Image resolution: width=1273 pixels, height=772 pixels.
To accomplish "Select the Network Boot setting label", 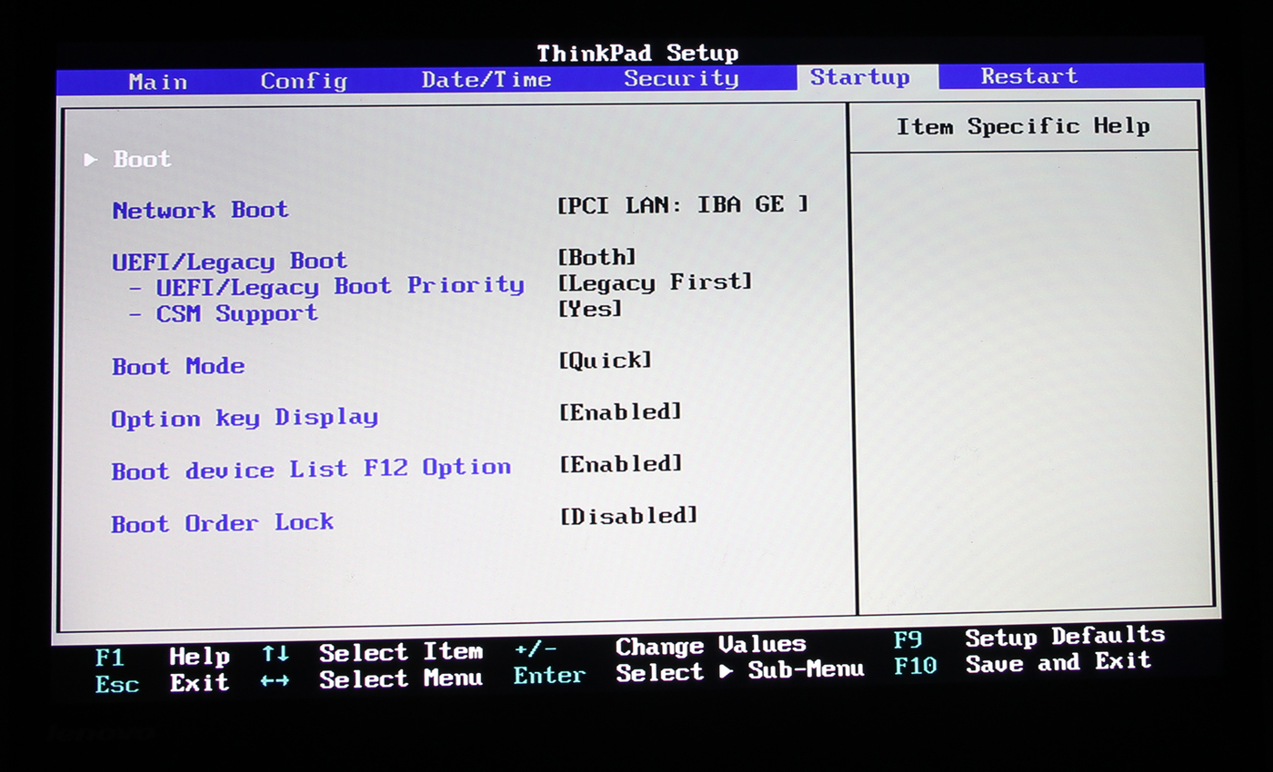I will [200, 210].
